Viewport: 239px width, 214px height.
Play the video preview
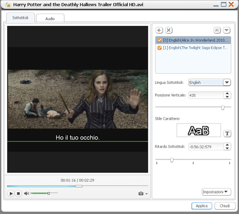pyautogui.click(x=11, y=193)
